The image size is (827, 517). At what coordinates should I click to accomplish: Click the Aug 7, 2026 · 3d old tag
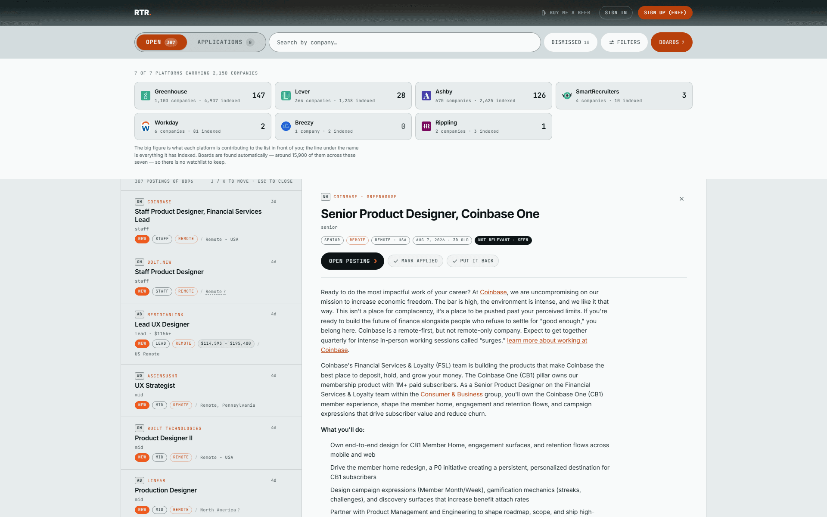[x=442, y=240]
